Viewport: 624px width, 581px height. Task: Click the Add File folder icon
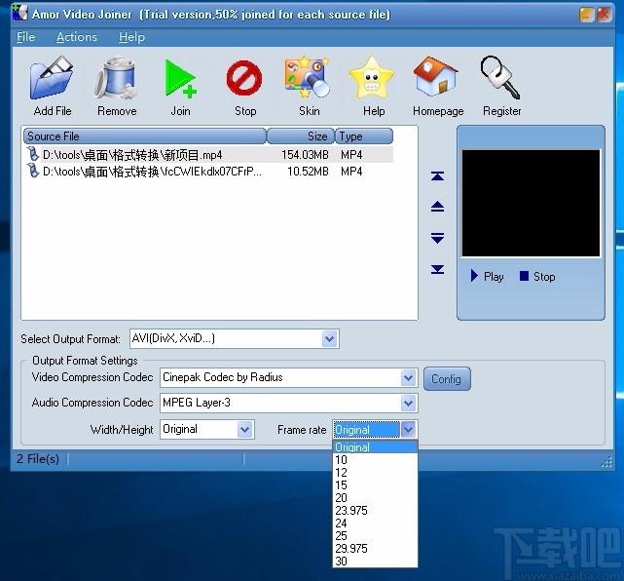[52, 78]
